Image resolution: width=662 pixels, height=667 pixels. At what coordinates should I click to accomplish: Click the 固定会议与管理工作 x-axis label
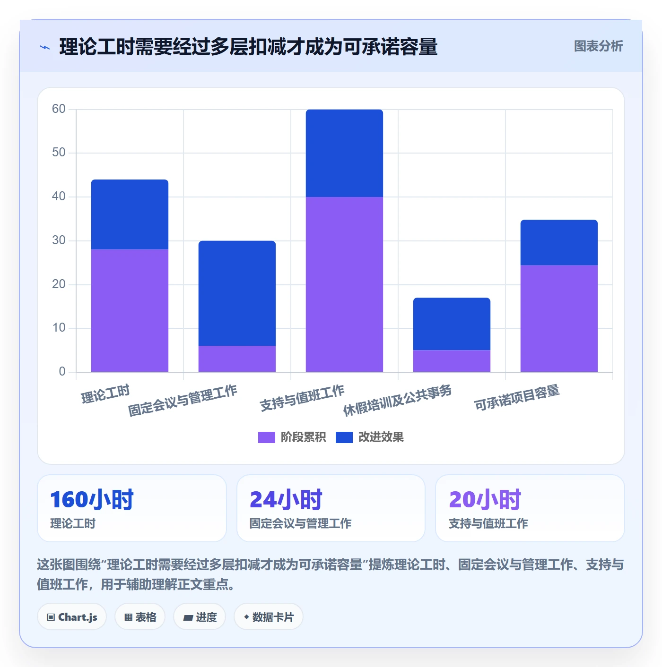point(183,401)
